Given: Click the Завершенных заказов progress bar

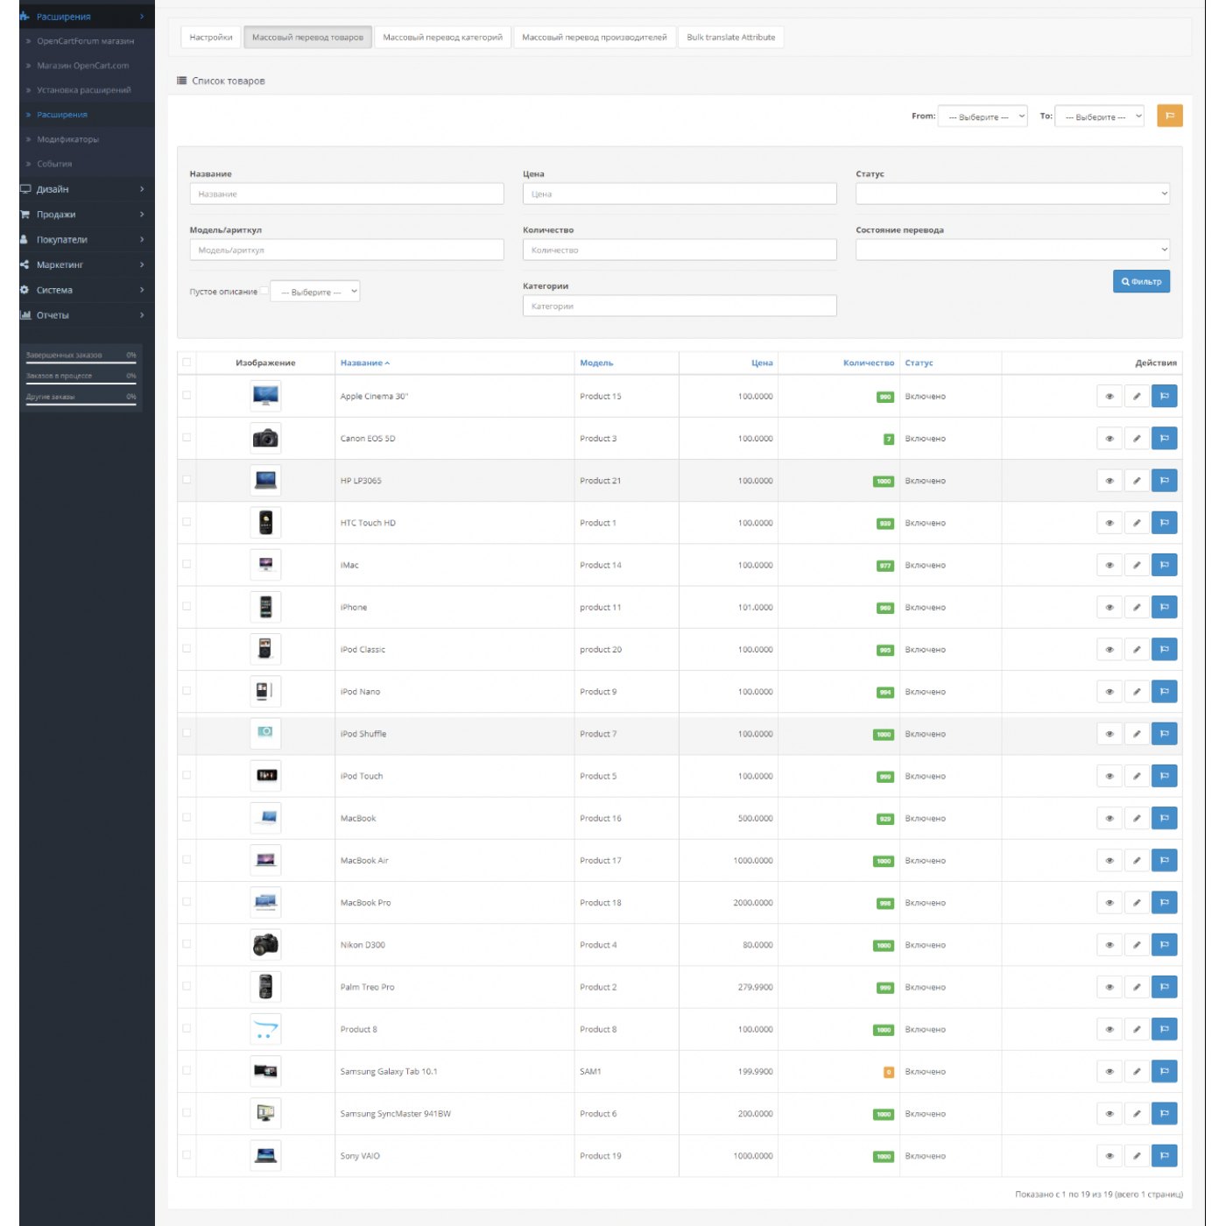Looking at the screenshot, I should (x=81, y=362).
